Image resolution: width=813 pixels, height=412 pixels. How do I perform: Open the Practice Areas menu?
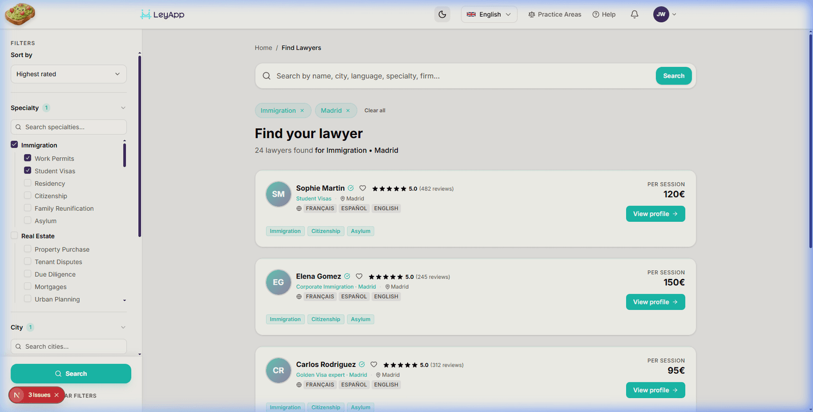click(x=555, y=14)
